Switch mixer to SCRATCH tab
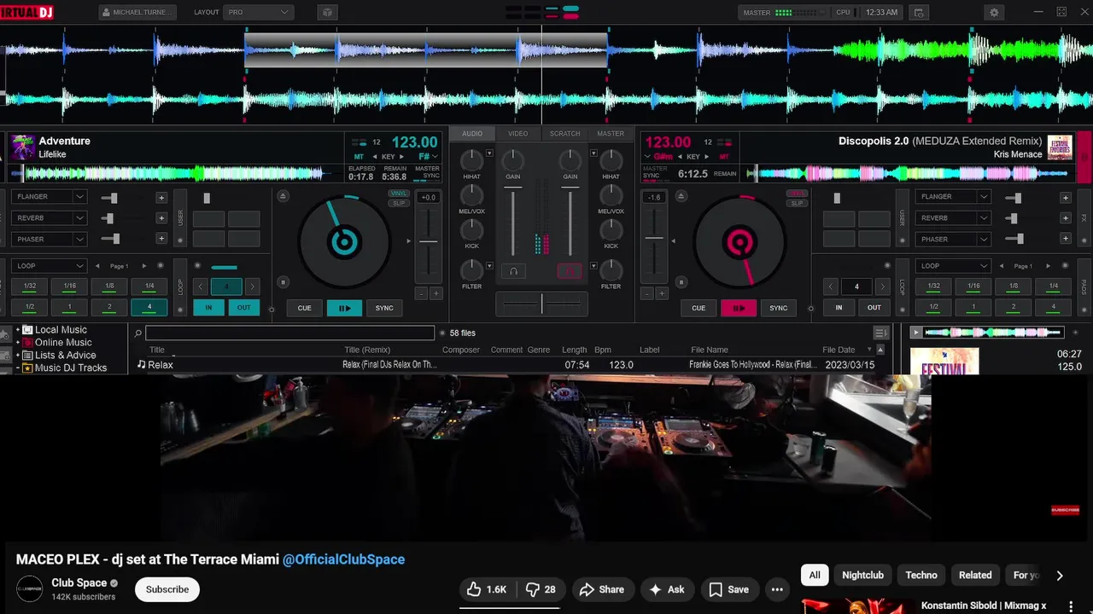This screenshot has height=614, width=1093. tap(564, 134)
